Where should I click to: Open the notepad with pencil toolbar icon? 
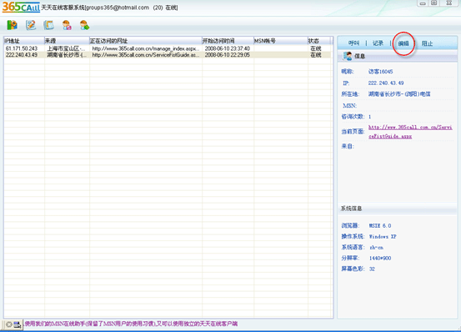tap(31, 25)
